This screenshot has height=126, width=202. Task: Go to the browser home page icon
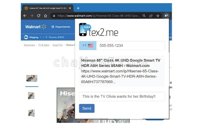[45, 16]
